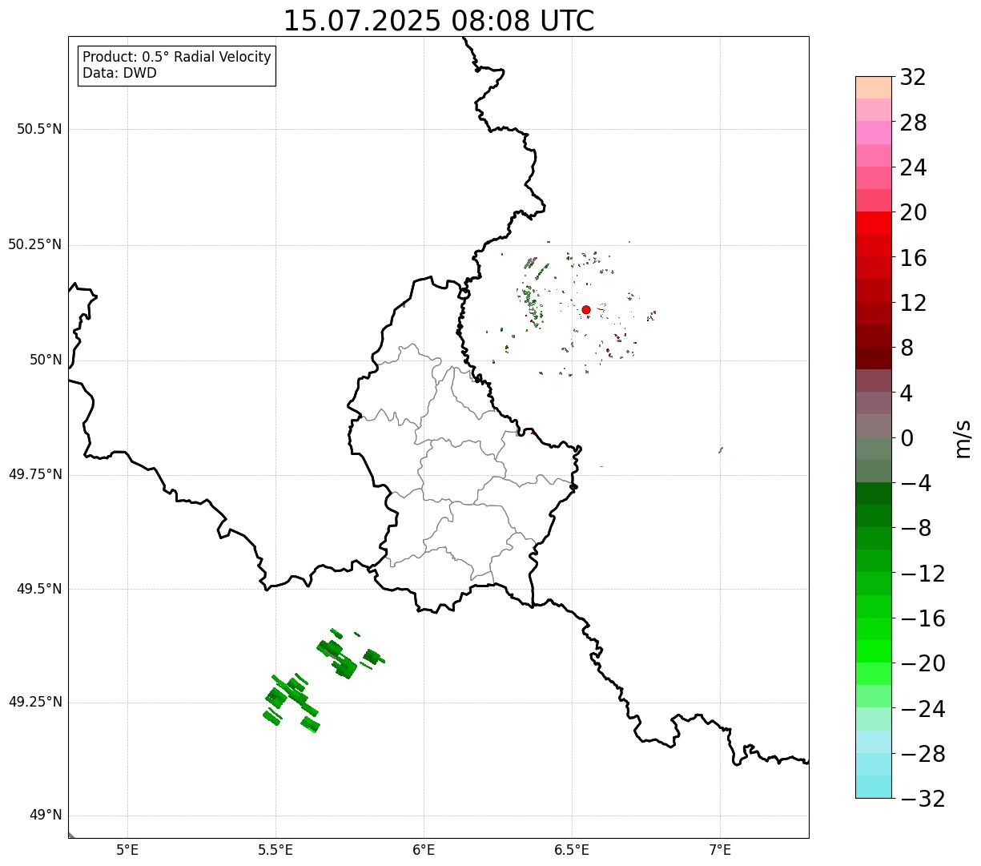Click the colorbar tick label −8
The height and width of the screenshot is (866, 981).
(x=916, y=529)
